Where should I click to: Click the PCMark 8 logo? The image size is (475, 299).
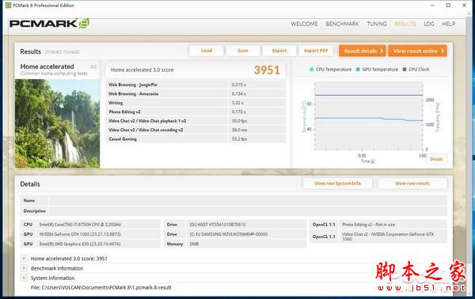49,23
